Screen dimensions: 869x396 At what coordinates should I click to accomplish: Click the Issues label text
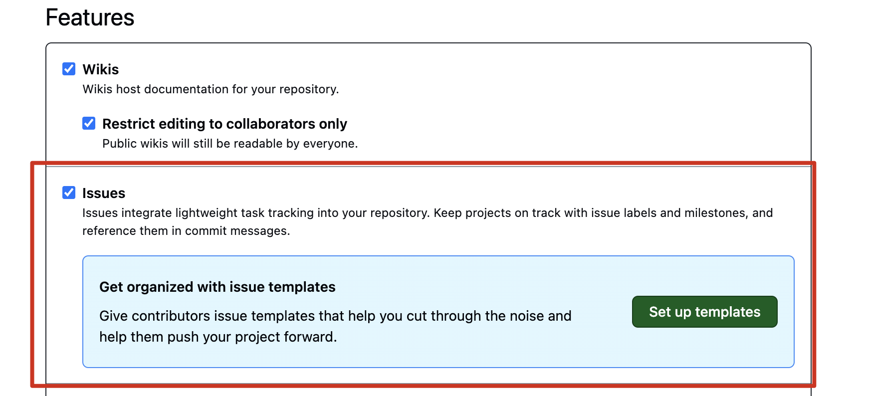point(104,193)
